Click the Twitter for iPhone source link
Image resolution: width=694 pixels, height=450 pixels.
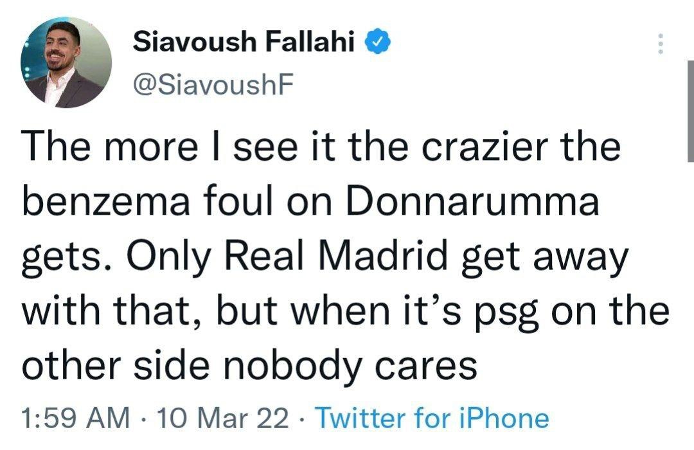pyautogui.click(x=434, y=419)
